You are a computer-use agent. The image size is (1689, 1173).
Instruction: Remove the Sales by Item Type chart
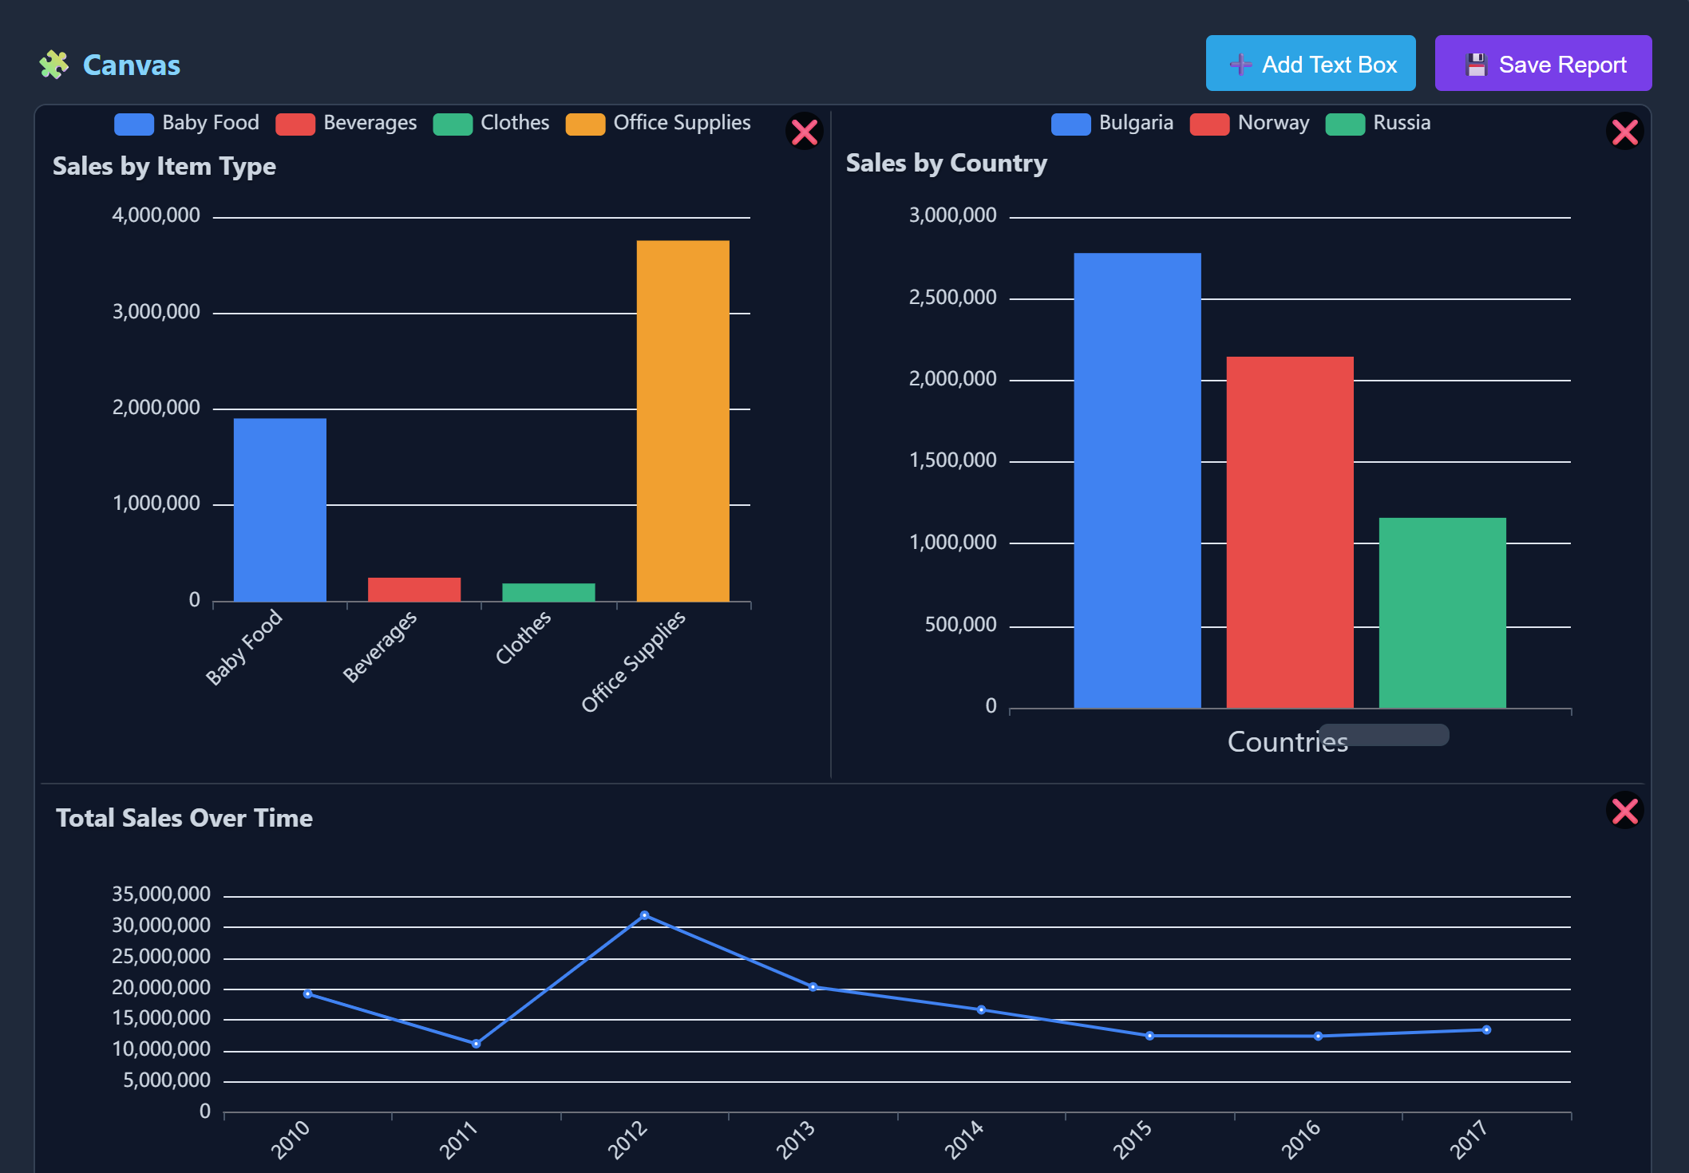(x=804, y=132)
